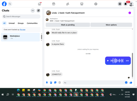Select the Groups chats filter
This screenshot has height=101, width=137.
point(21,23)
